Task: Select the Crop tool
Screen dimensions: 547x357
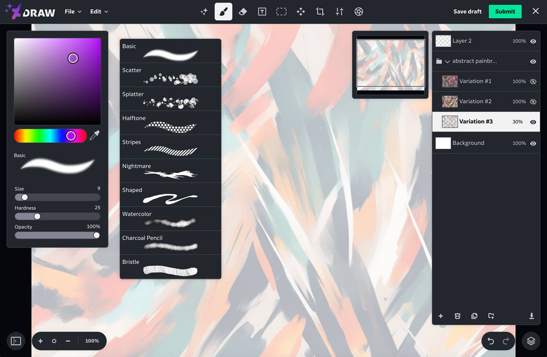Action: (x=320, y=11)
